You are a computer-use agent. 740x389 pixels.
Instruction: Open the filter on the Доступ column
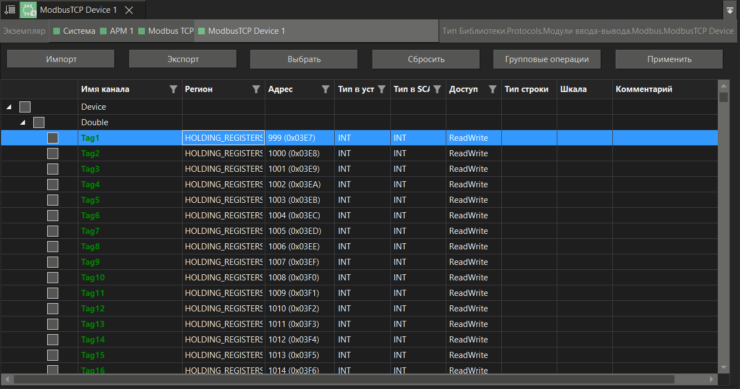tap(492, 89)
